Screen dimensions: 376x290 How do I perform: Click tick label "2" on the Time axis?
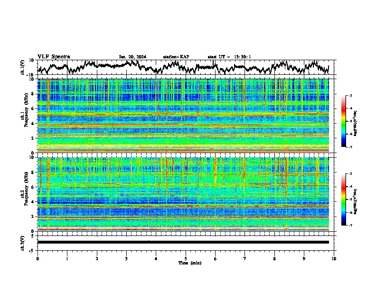tap(97, 258)
